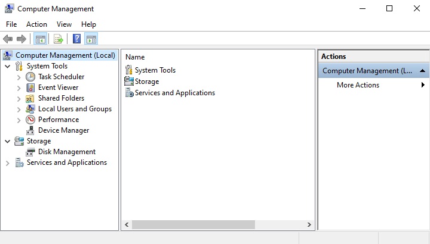Collapse the Storage tree node
430x244 pixels.
click(7, 141)
